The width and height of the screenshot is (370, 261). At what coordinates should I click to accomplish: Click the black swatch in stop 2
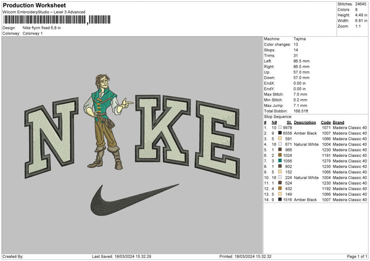281,133
